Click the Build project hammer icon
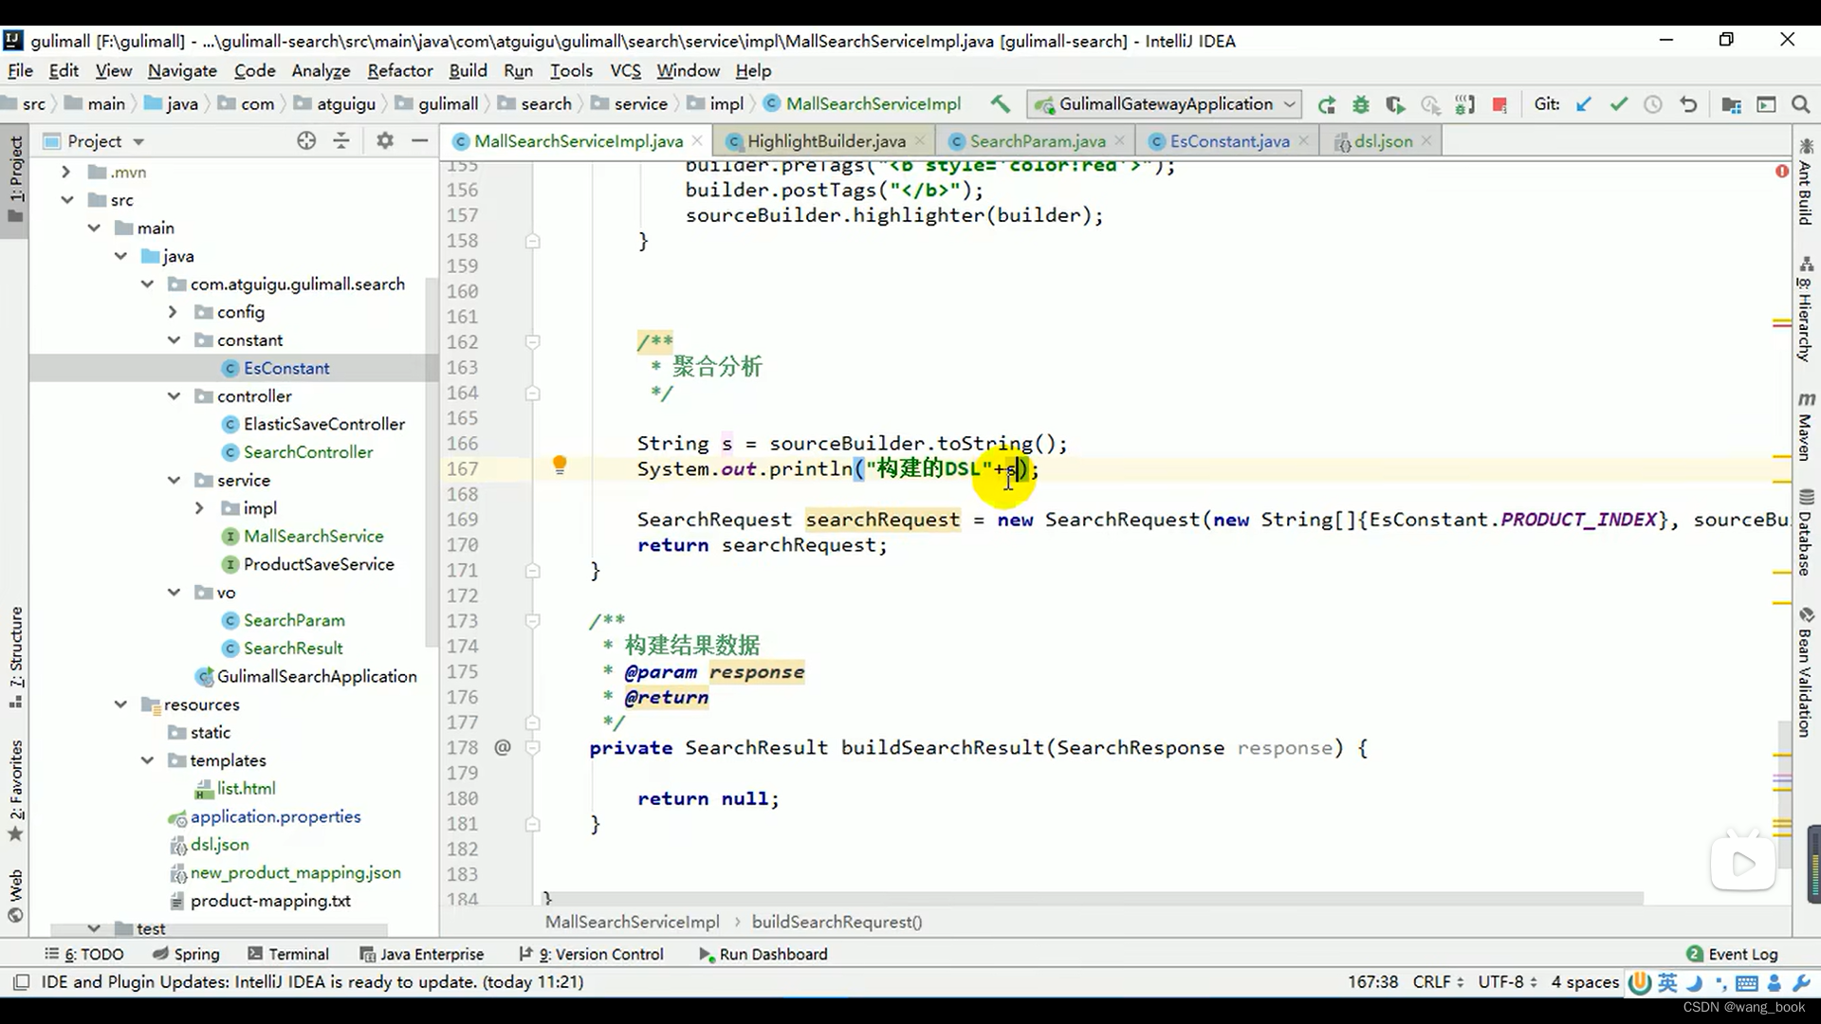Screen dimensions: 1821x1024 click(1000, 104)
